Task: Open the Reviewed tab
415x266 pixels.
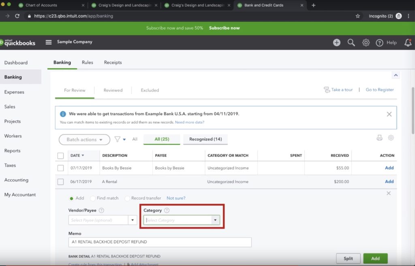Action: tap(113, 90)
